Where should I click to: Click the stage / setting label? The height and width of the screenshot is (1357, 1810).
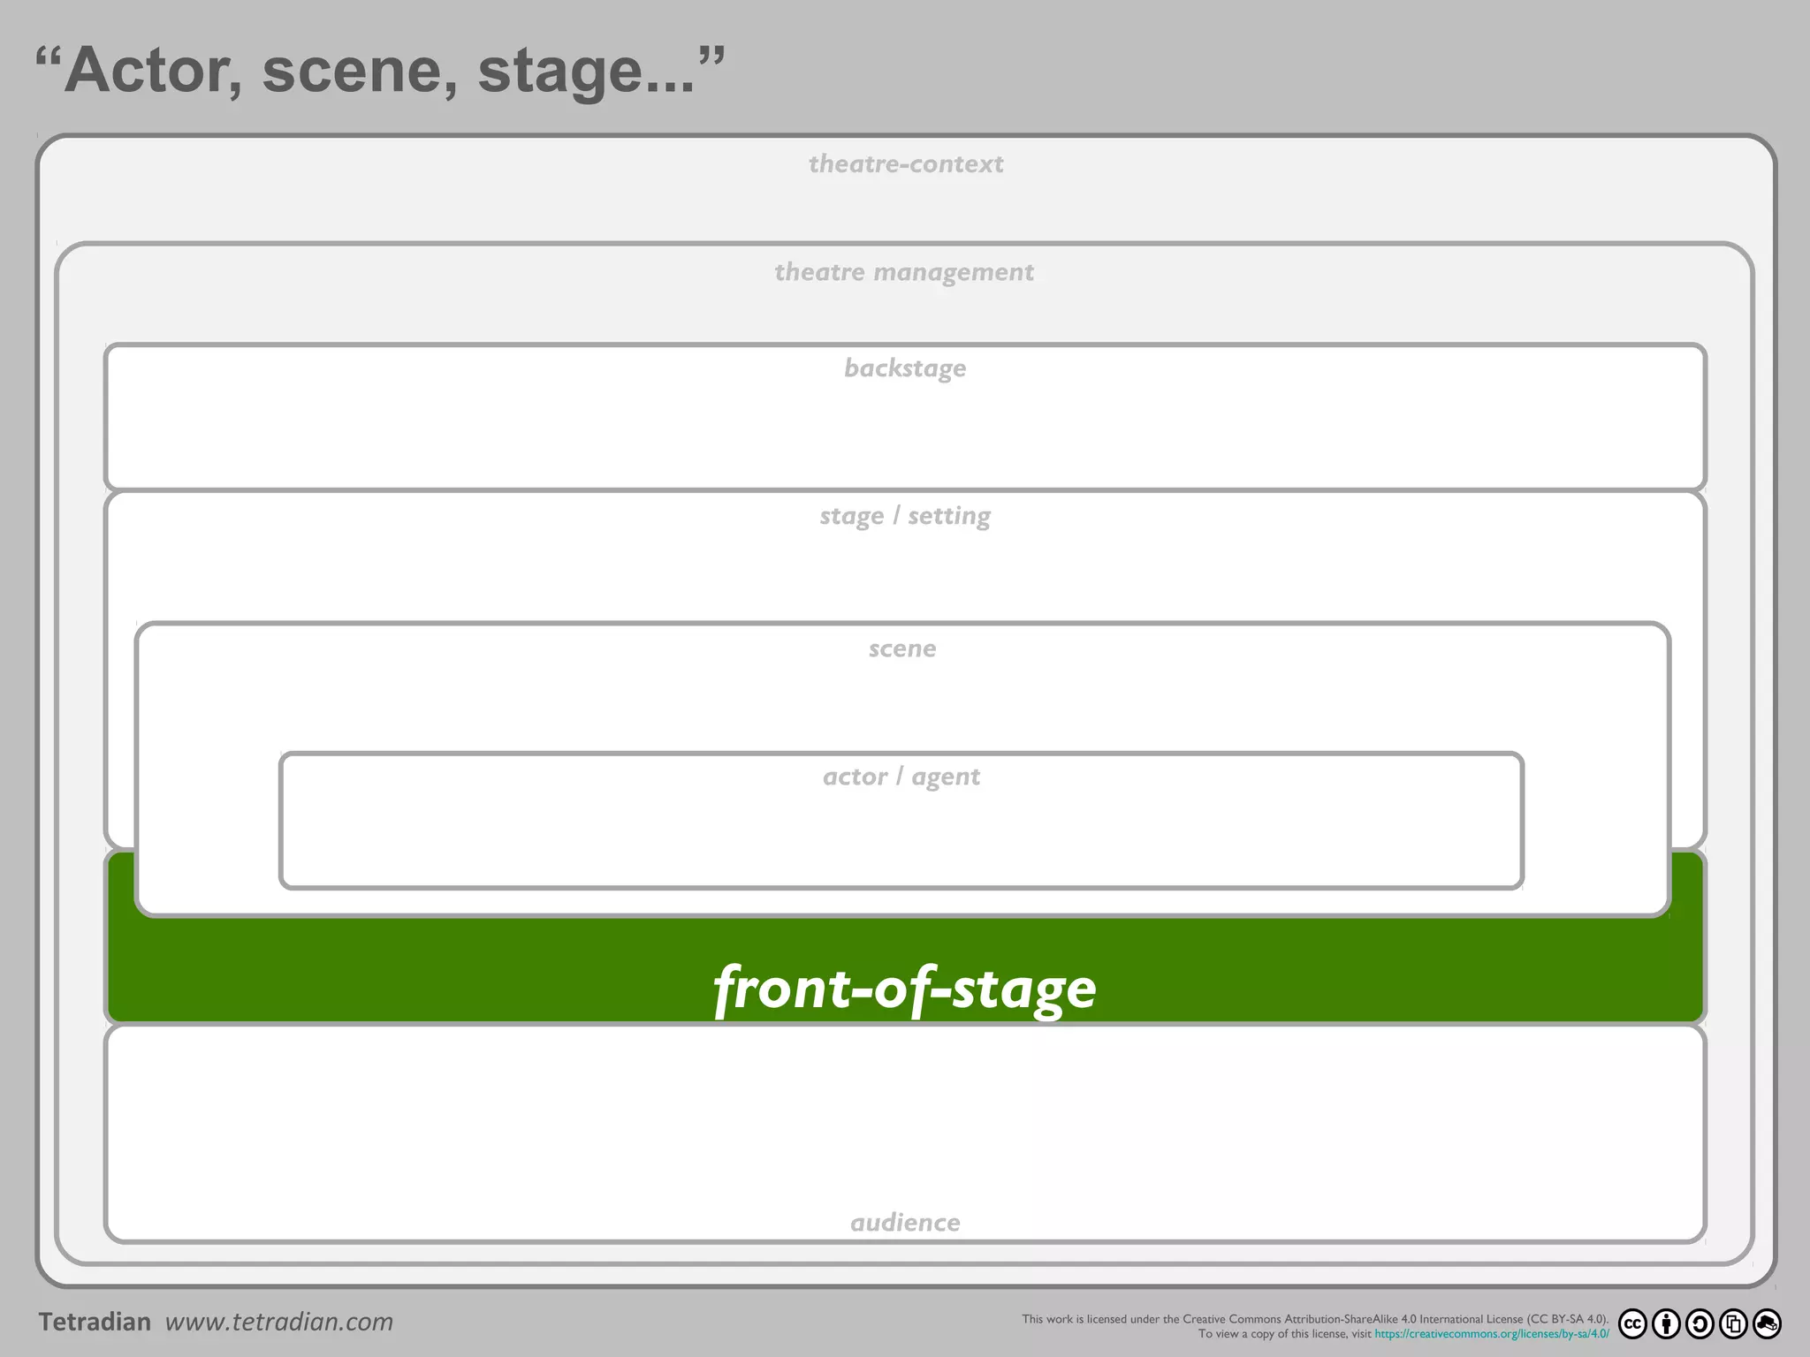[904, 516]
